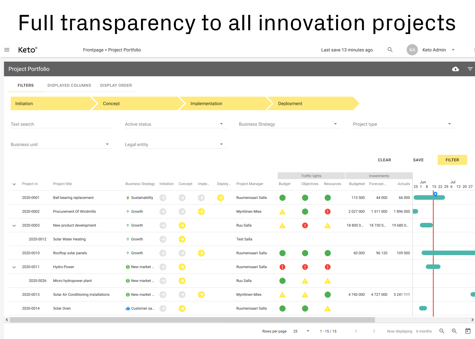475x339 pixels.
Task: Open the Active status dropdown
Action: [176, 124]
